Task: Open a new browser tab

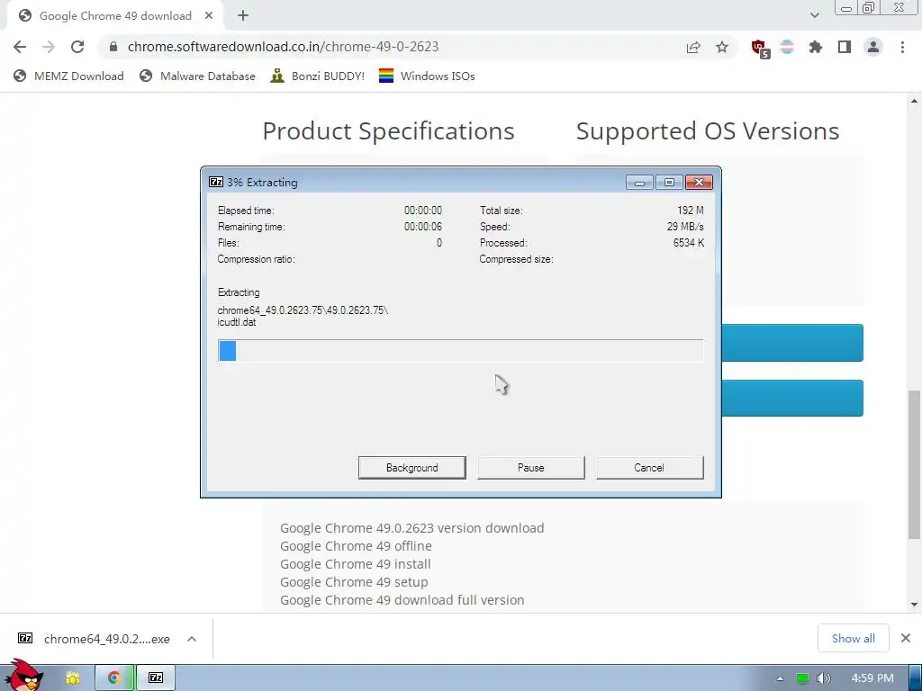Action: click(x=243, y=16)
